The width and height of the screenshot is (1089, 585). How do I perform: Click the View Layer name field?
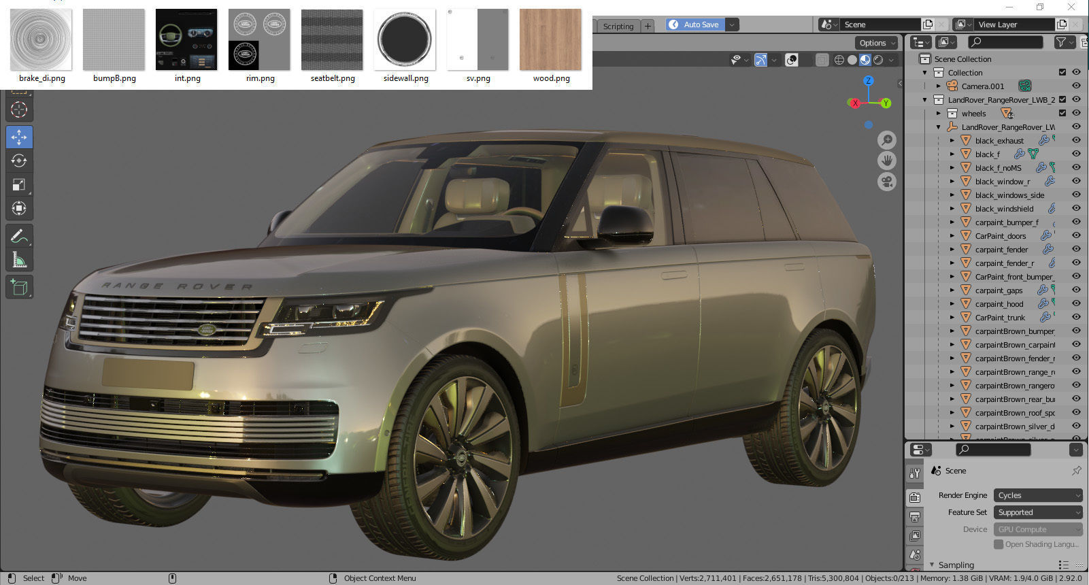click(x=1016, y=24)
